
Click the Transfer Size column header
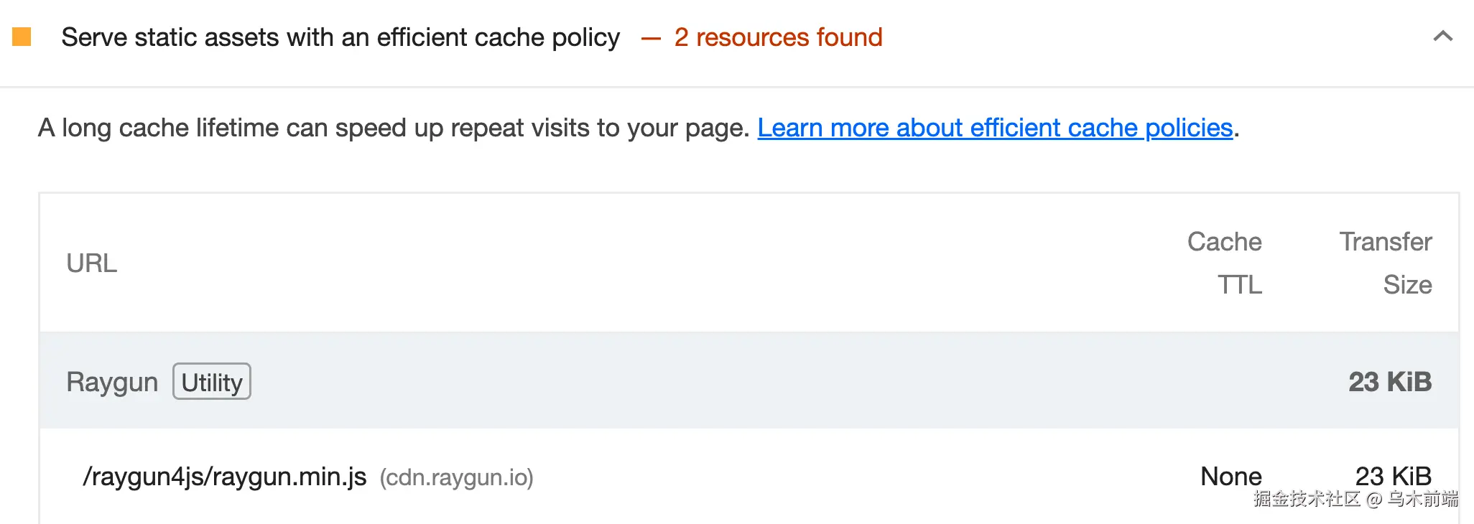(x=1386, y=263)
